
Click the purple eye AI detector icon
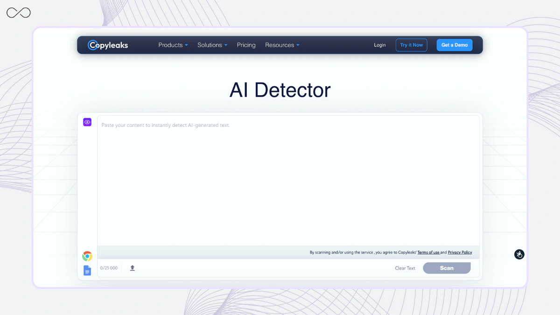(x=87, y=122)
